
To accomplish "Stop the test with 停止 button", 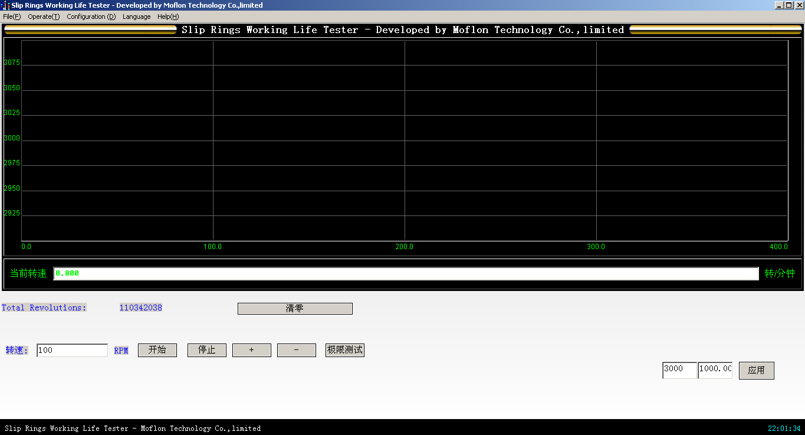I will click(207, 350).
